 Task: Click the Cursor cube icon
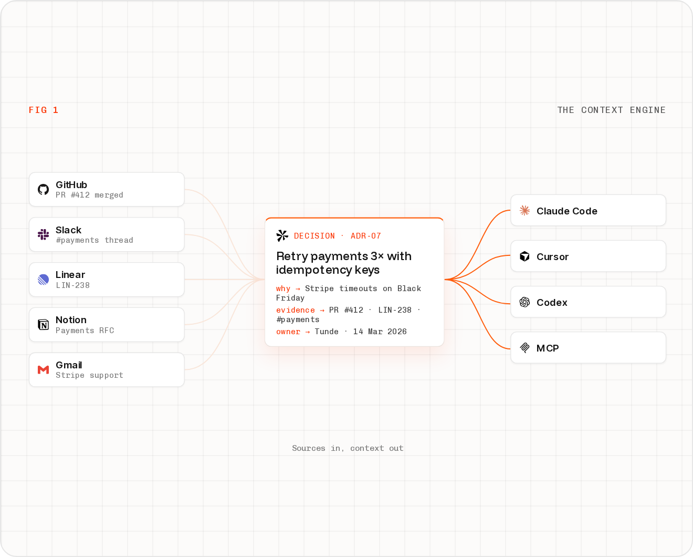(524, 256)
